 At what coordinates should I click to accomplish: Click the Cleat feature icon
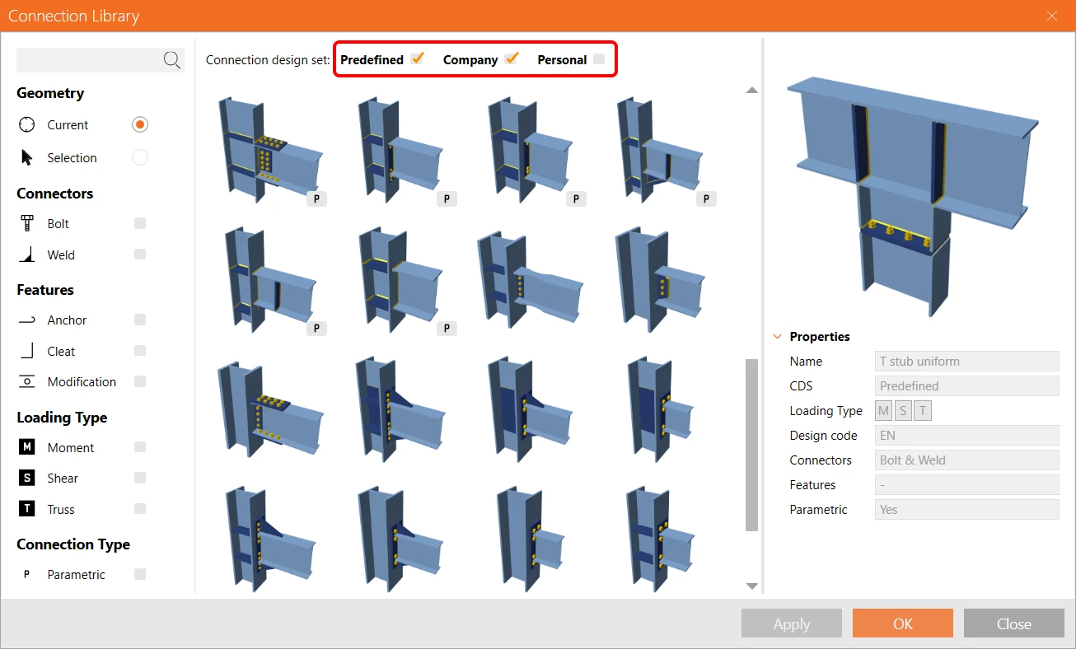27,351
